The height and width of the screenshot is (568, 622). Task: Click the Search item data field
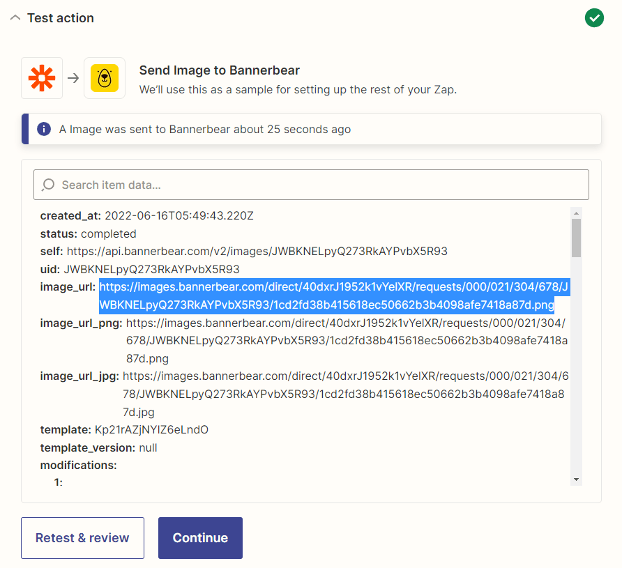point(311,185)
